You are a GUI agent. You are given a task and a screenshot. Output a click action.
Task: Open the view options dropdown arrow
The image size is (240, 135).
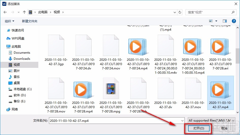[x=216, y=21]
